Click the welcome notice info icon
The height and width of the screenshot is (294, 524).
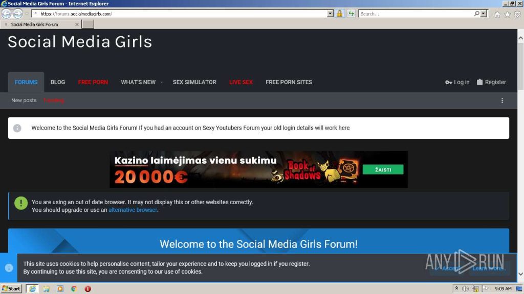point(17,128)
